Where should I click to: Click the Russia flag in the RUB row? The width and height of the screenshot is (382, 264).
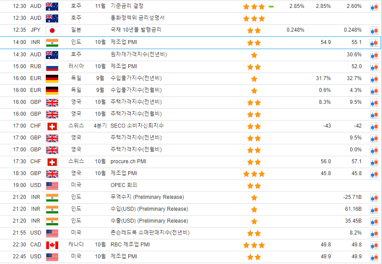(x=52, y=66)
